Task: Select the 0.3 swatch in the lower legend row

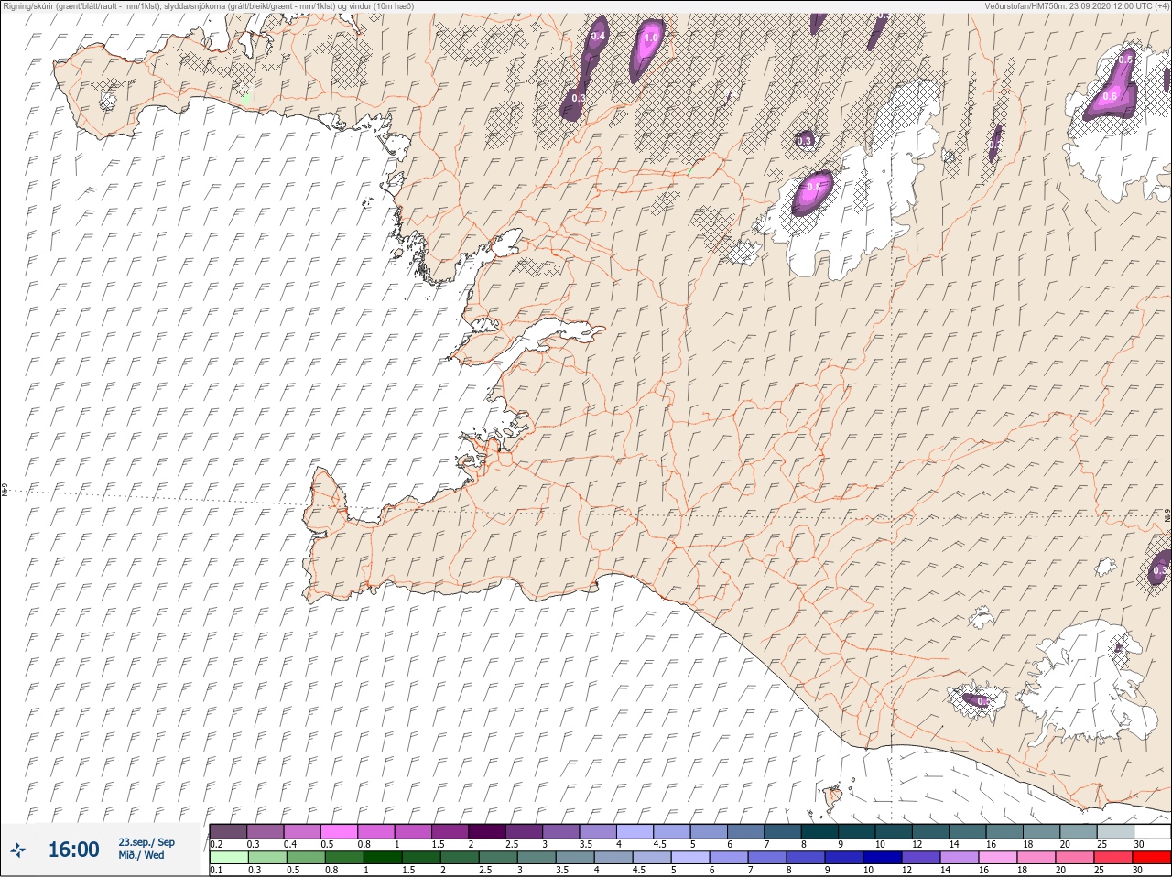Action: (266, 858)
